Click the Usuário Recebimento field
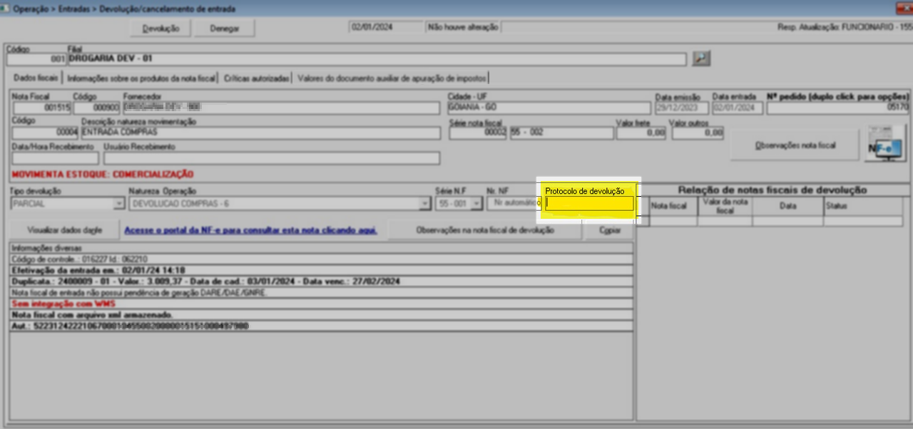 (271, 157)
